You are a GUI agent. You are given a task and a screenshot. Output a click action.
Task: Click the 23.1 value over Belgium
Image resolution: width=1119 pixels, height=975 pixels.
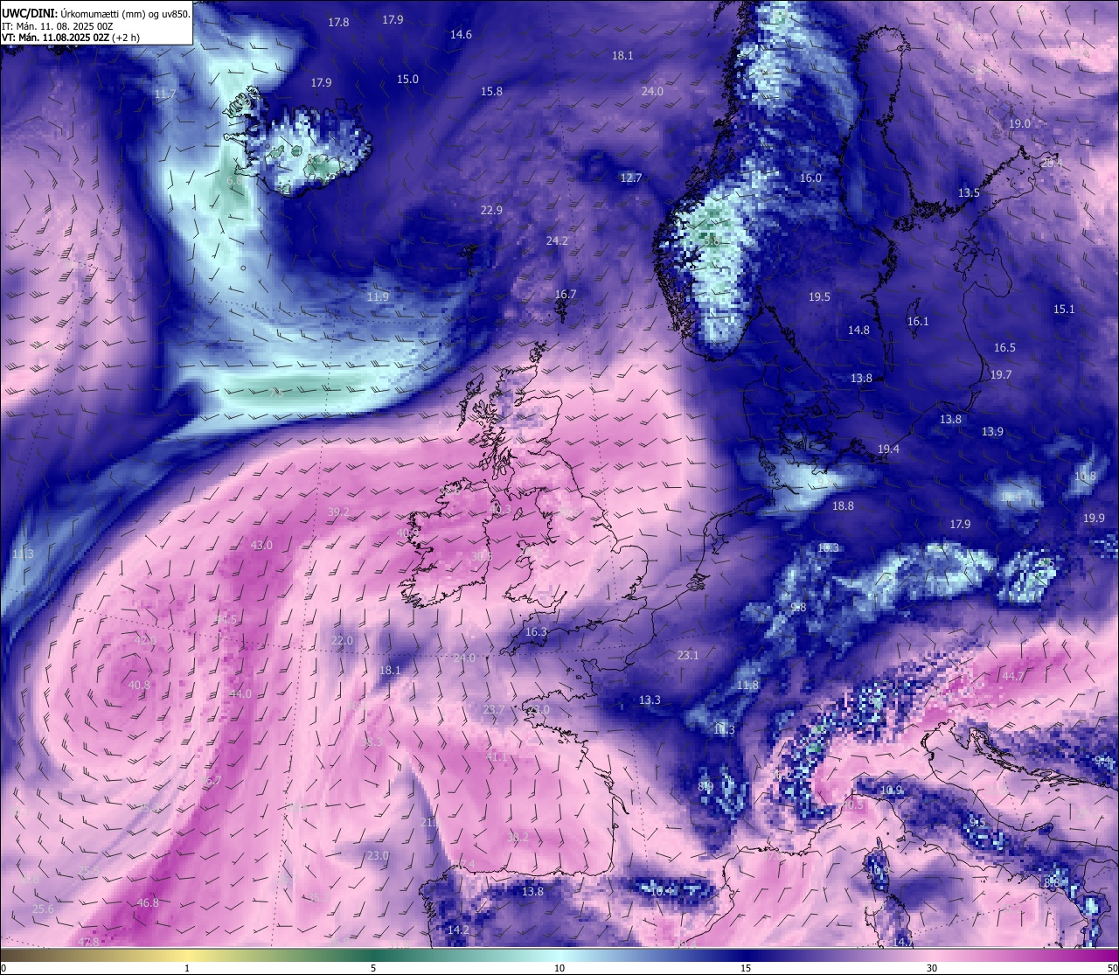pyautogui.click(x=688, y=656)
